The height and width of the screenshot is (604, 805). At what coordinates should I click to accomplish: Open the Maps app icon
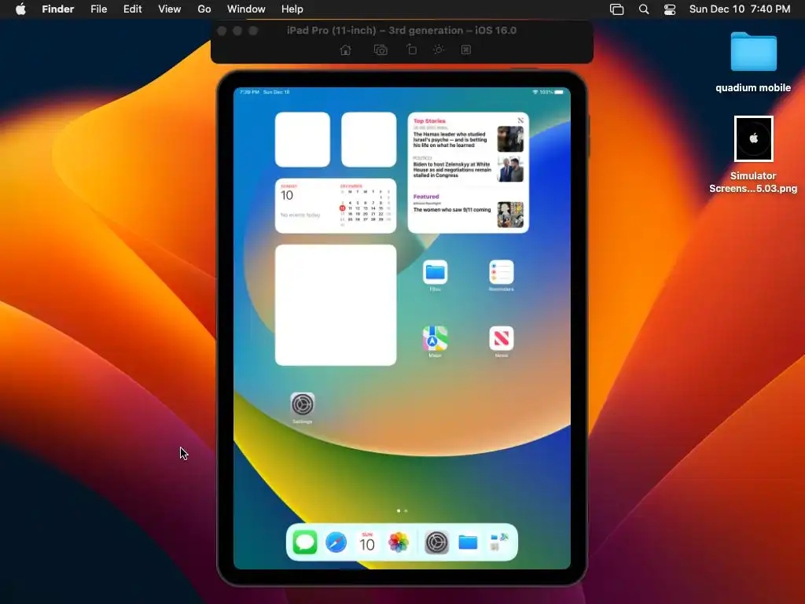point(435,338)
